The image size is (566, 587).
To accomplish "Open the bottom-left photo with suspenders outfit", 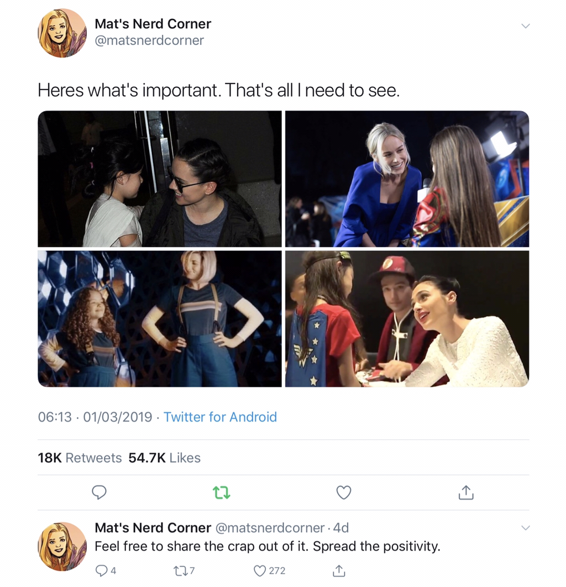I will (160, 319).
